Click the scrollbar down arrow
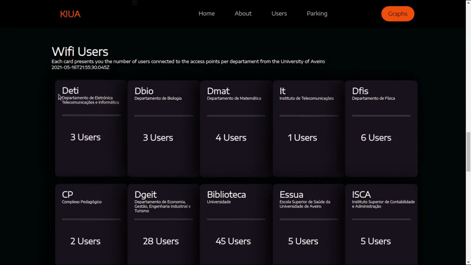The height and width of the screenshot is (265, 471). 468,262
